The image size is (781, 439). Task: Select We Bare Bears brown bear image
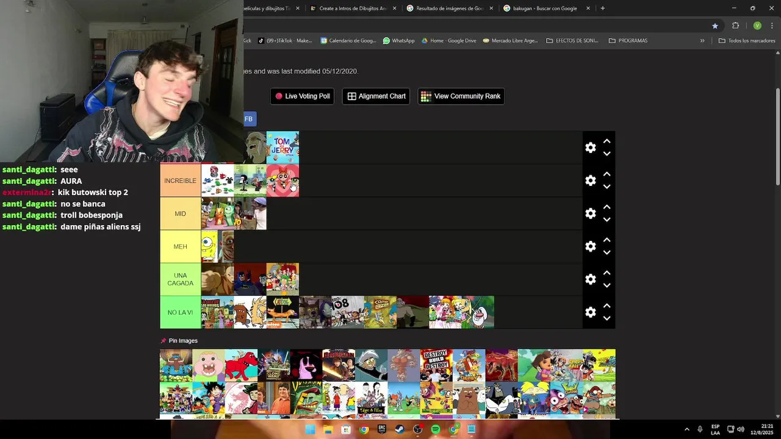[469, 398]
